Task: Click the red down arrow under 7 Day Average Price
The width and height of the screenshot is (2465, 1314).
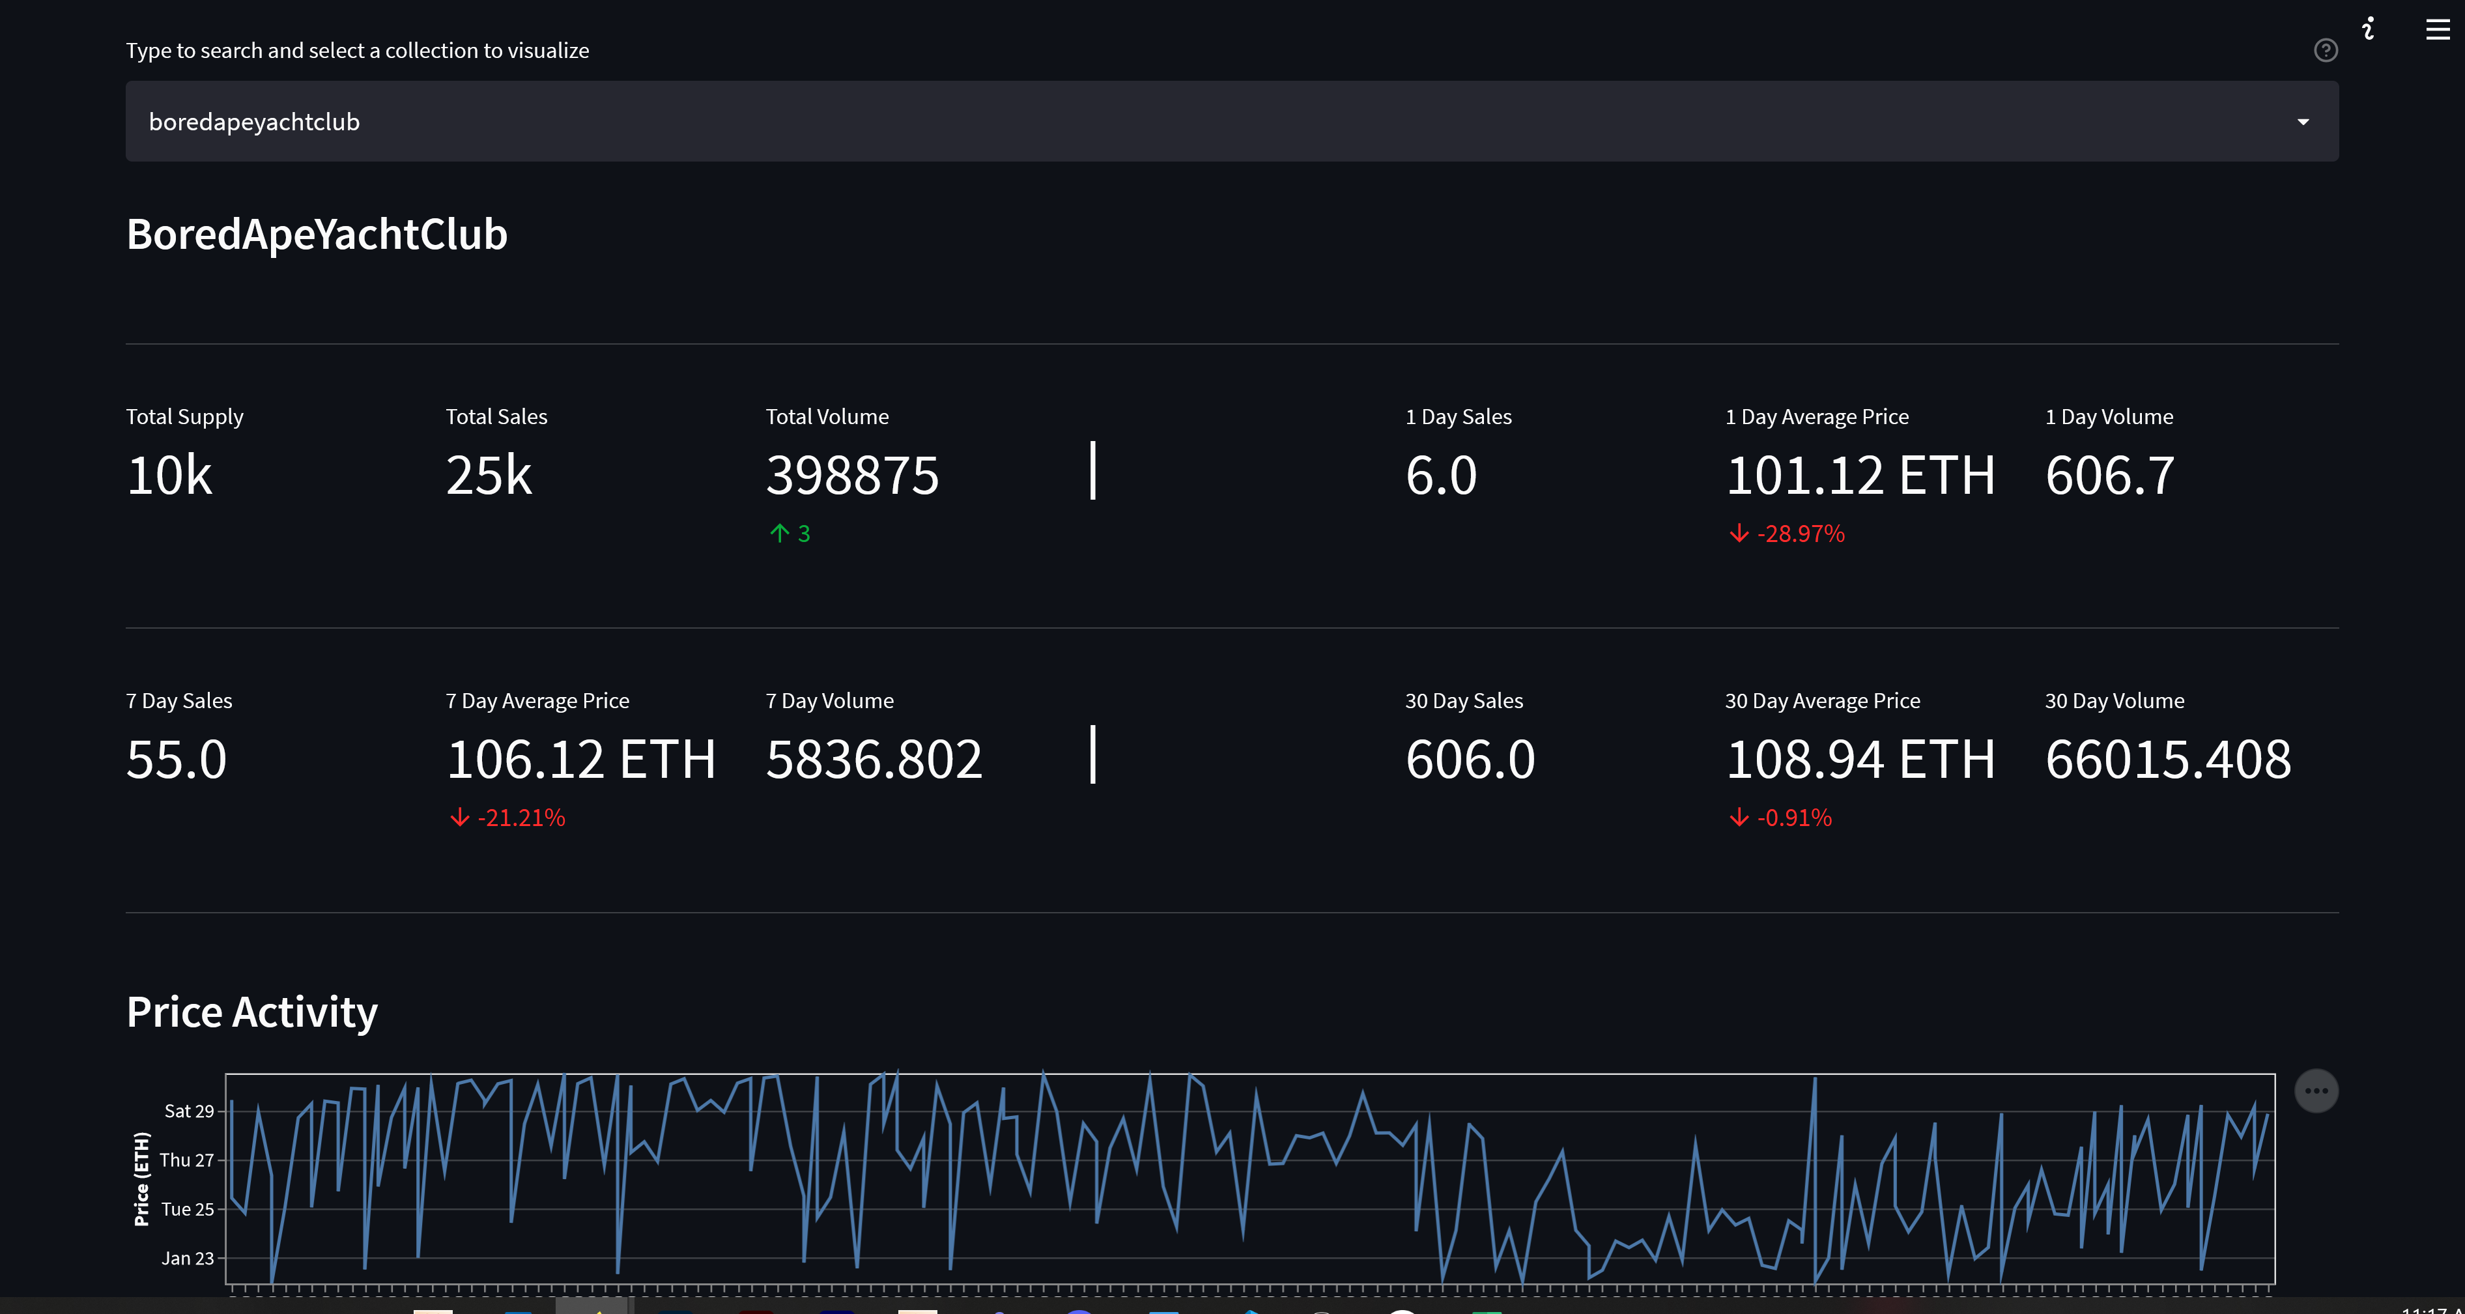Action: (461, 818)
